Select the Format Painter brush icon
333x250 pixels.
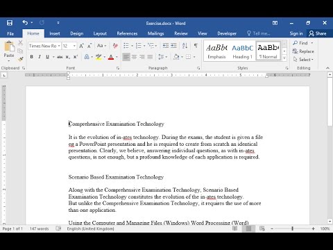click(x=21, y=59)
